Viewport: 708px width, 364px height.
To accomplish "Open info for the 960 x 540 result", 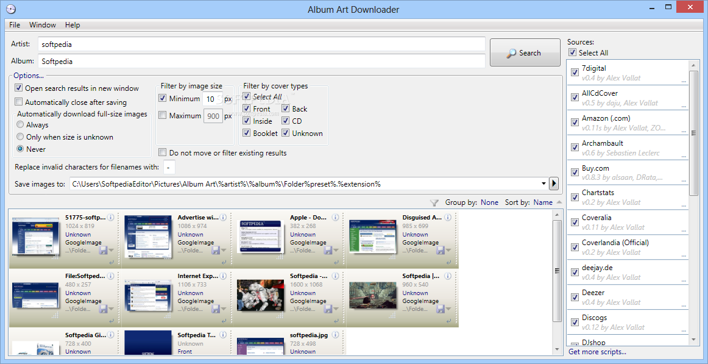I will [448, 276].
